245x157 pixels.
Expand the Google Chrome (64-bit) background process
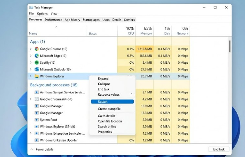coord(31,99)
